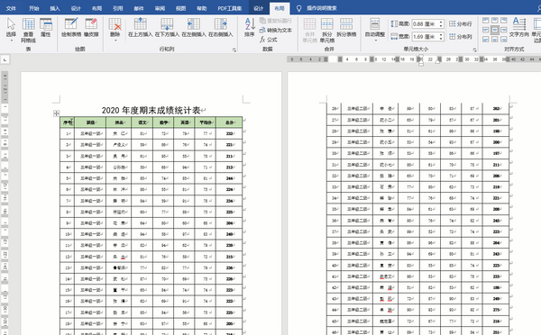Insert a row above with 在上方插入

click(140, 27)
